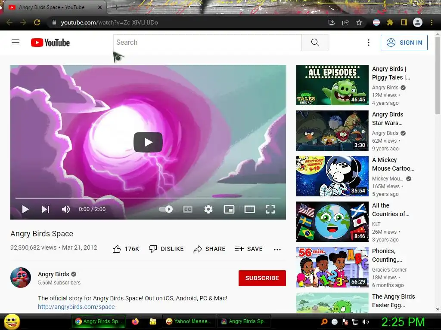This screenshot has height=330, width=441.
Task: Click the address bar URL
Action: (x=109, y=22)
